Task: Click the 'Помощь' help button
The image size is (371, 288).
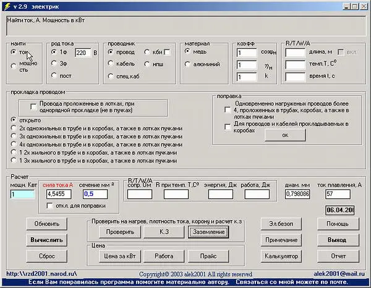Action: [337, 223]
